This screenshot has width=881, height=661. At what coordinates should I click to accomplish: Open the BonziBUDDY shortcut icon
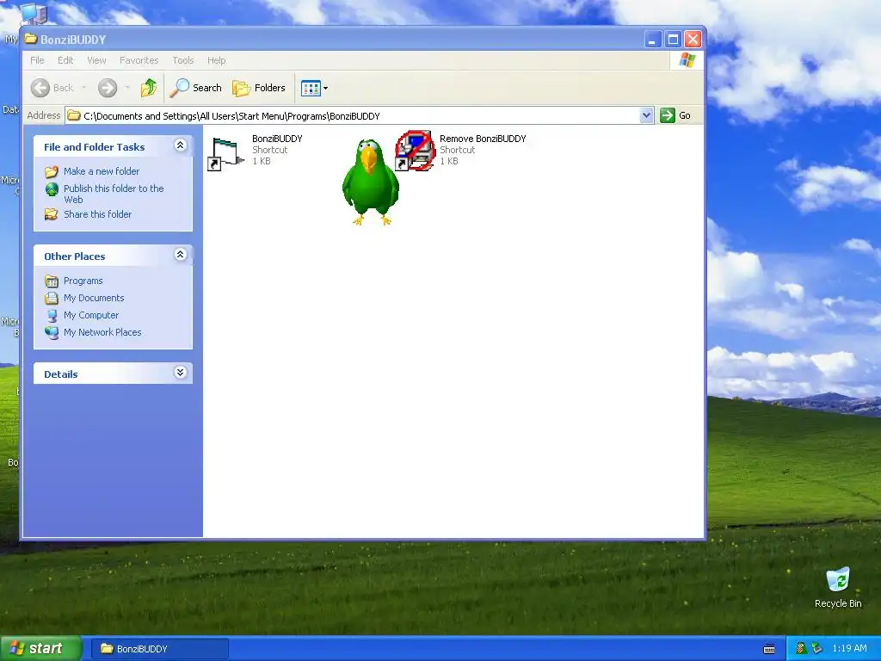226,154
